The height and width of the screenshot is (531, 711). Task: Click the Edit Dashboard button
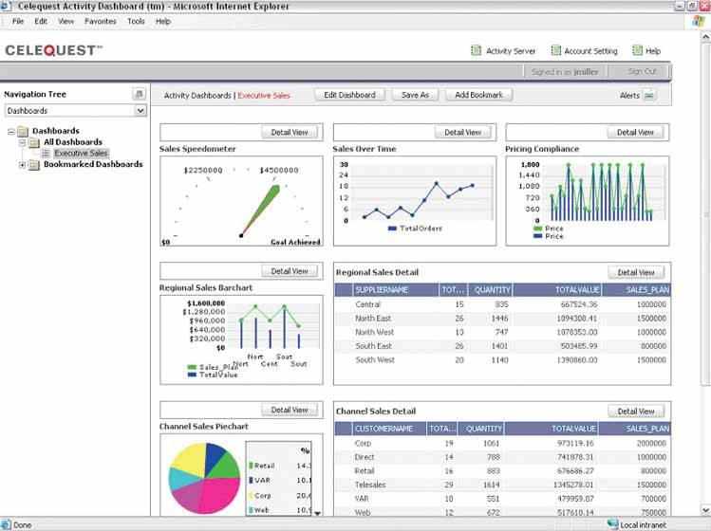[350, 95]
